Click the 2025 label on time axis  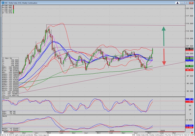[162, 131]
